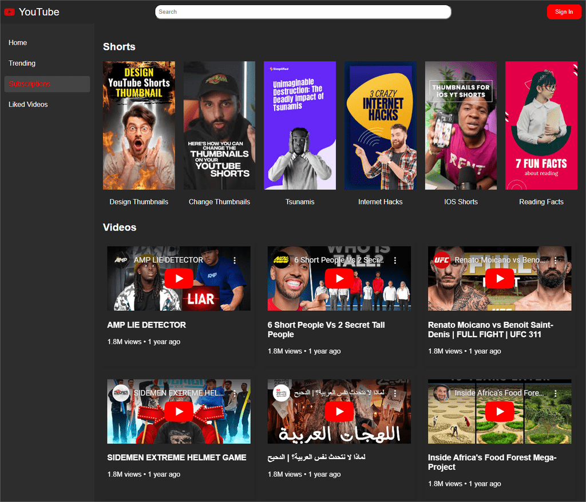Viewport: 586px width, 502px height.
Task: Click the YouTube title text in header
Action: [39, 12]
